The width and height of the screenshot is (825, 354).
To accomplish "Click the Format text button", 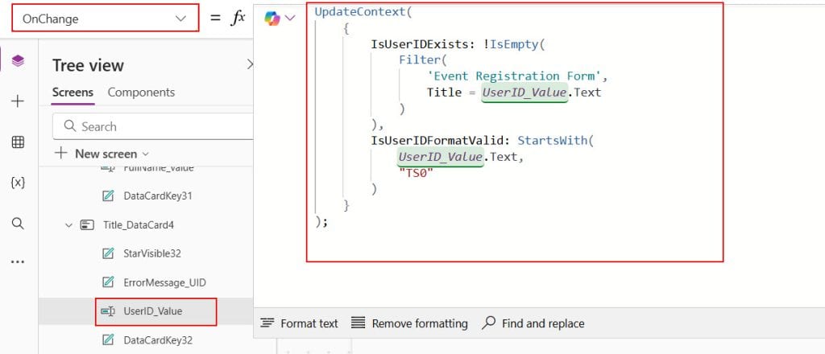I will click(x=300, y=323).
